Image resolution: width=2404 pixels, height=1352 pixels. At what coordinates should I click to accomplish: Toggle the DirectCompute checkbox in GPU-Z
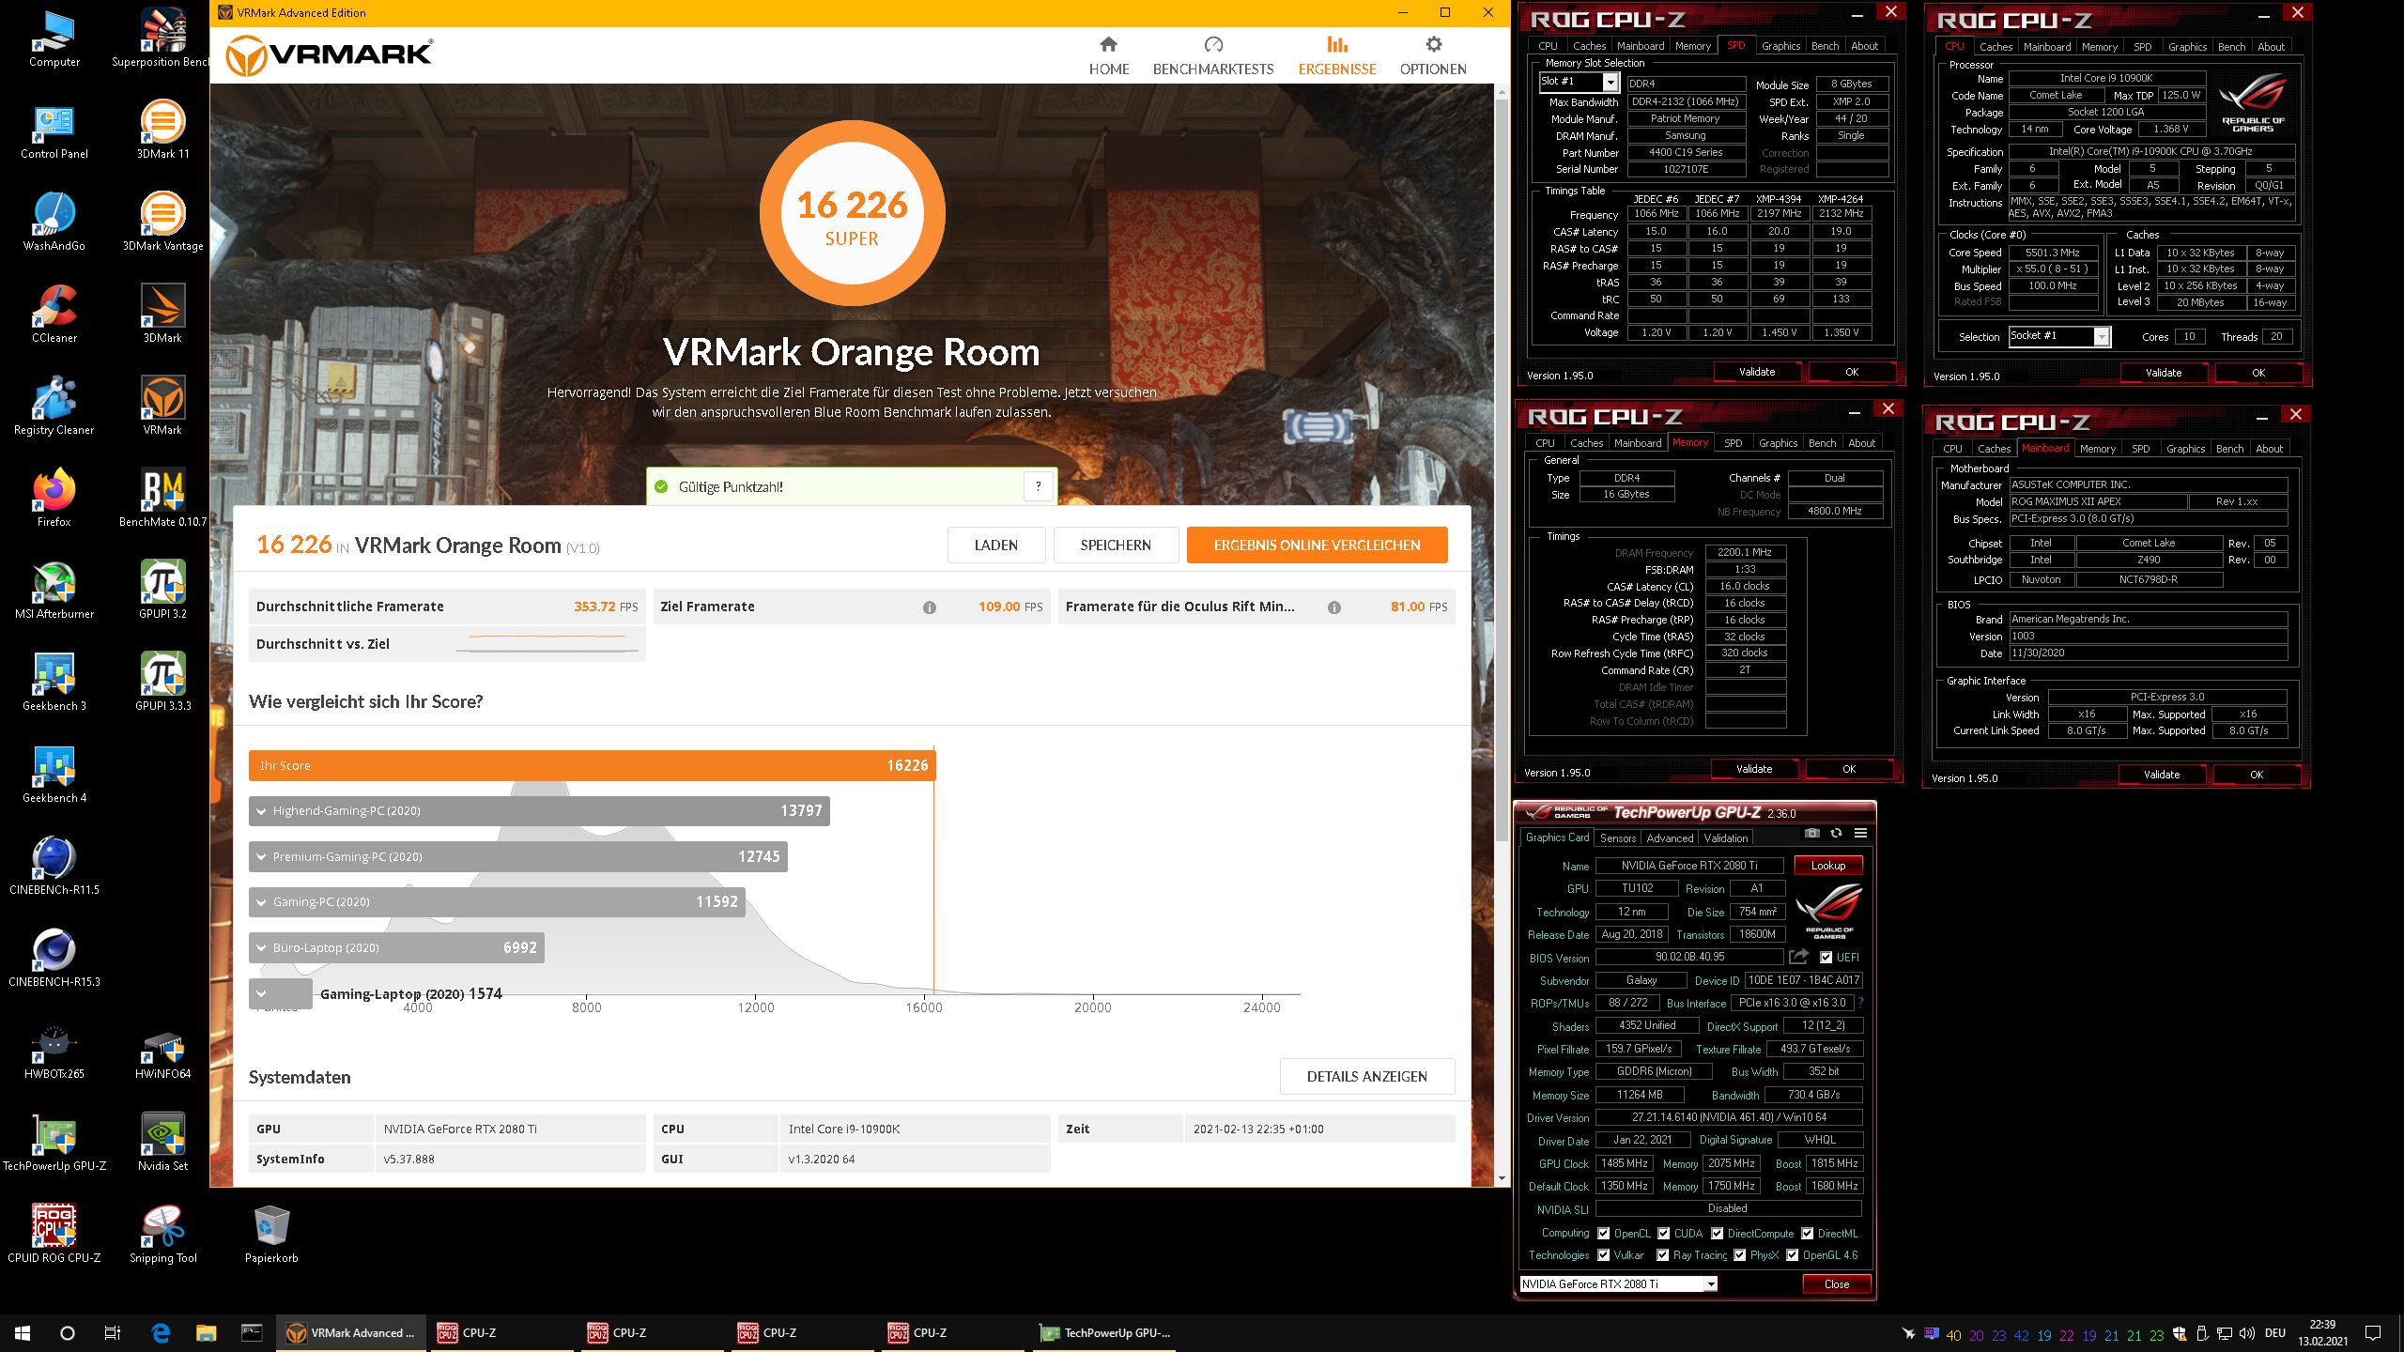(x=1717, y=1234)
